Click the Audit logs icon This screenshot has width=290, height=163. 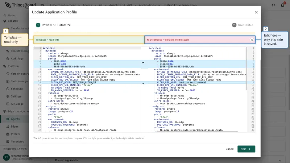8,59
